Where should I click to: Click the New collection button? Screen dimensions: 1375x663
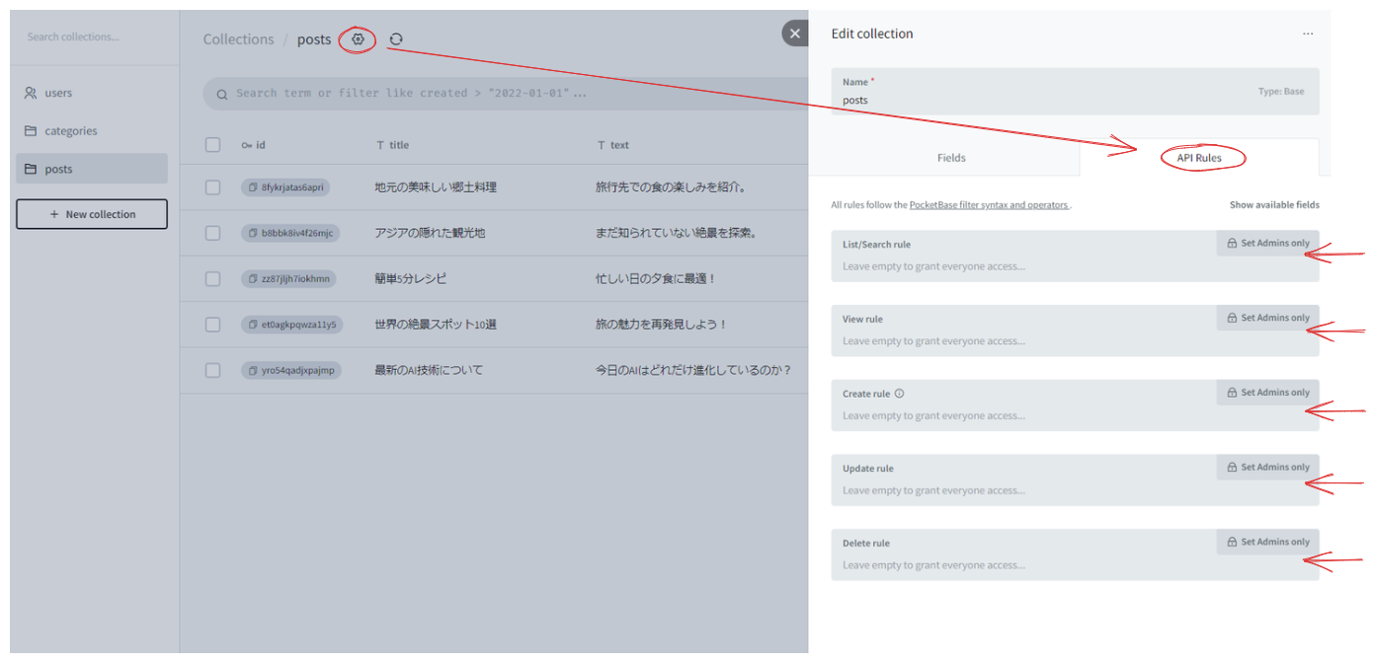tap(92, 214)
